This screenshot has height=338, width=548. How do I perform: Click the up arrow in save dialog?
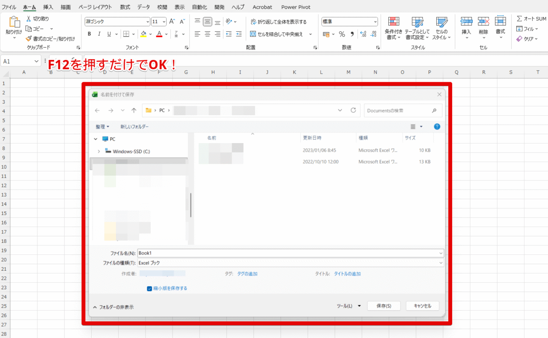click(134, 111)
